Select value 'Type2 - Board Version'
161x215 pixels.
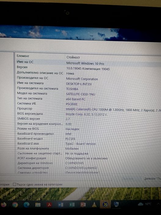pyautogui.click(x=81, y=144)
